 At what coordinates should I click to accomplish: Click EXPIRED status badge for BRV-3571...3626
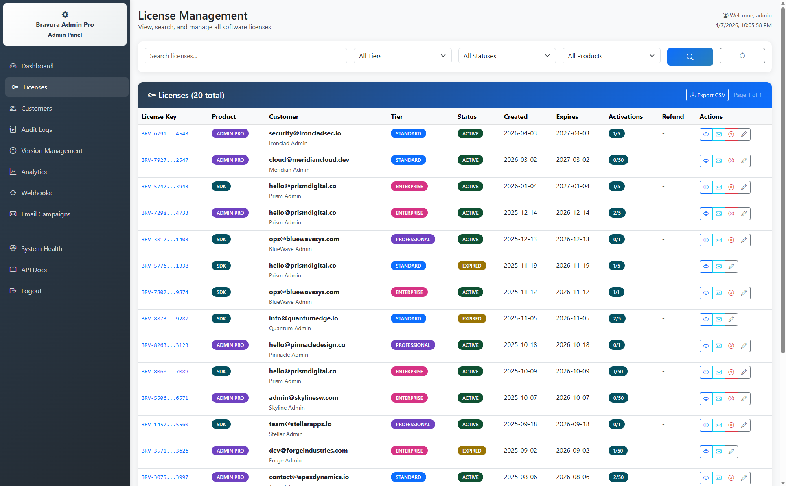click(x=472, y=451)
